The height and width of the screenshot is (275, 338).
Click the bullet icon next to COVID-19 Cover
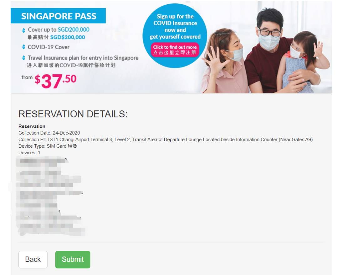coord(23,47)
